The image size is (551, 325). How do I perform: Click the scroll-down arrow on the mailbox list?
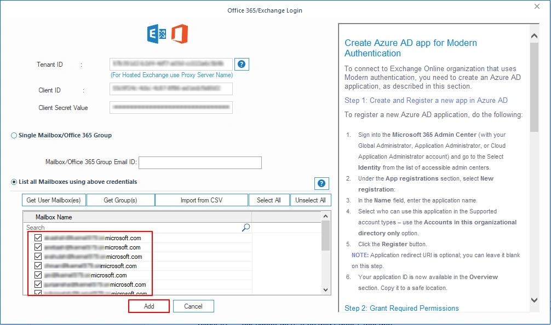coord(325,289)
